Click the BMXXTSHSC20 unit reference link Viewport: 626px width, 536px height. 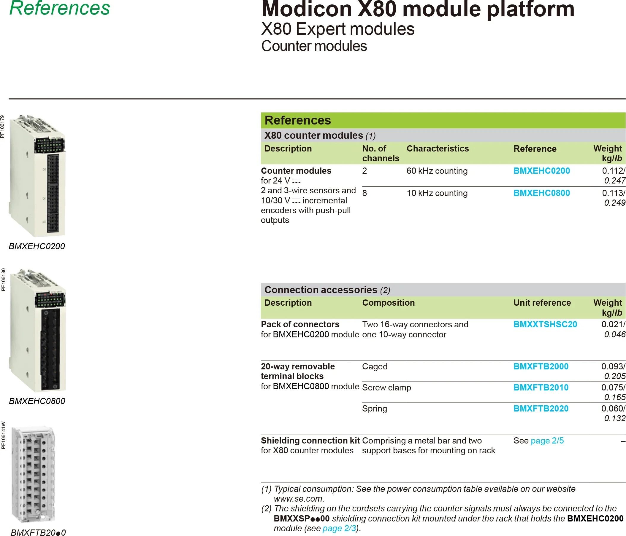545,324
